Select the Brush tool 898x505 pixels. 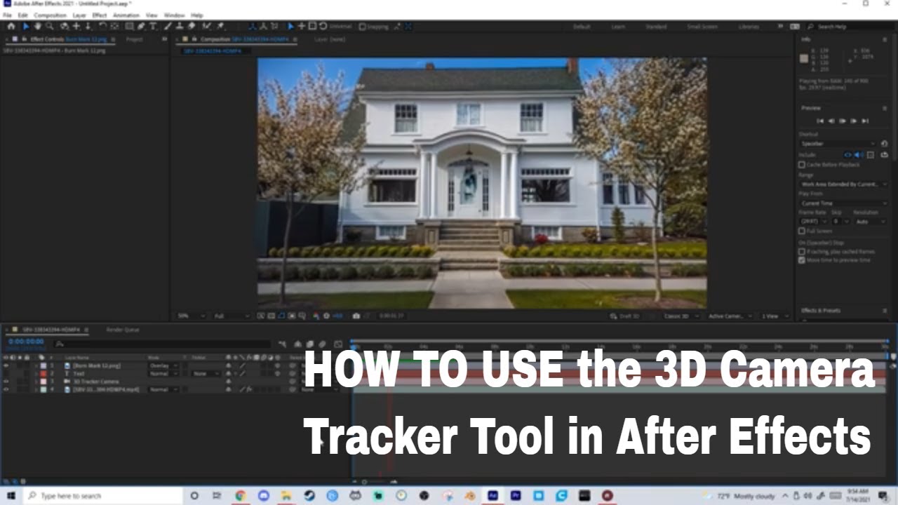click(x=168, y=27)
